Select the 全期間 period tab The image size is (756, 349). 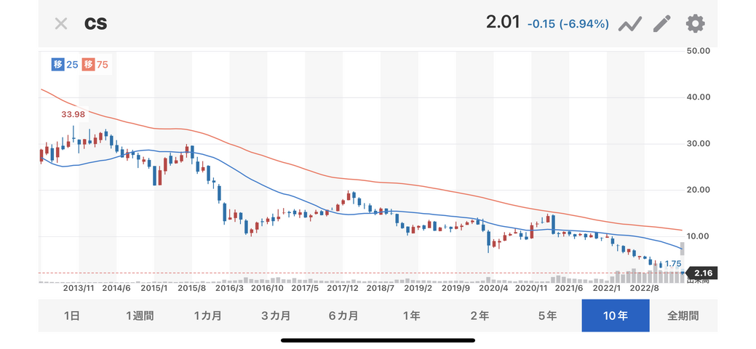pyautogui.click(x=684, y=316)
